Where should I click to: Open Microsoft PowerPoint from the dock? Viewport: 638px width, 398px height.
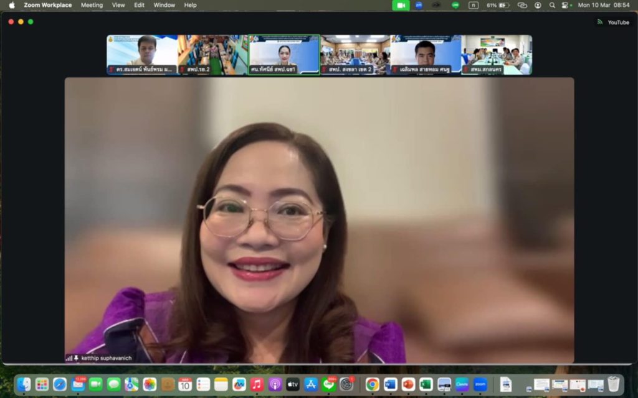pyautogui.click(x=408, y=384)
